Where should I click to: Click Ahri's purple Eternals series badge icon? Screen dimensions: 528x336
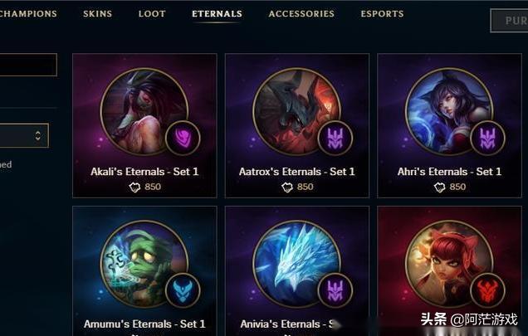[487, 138]
